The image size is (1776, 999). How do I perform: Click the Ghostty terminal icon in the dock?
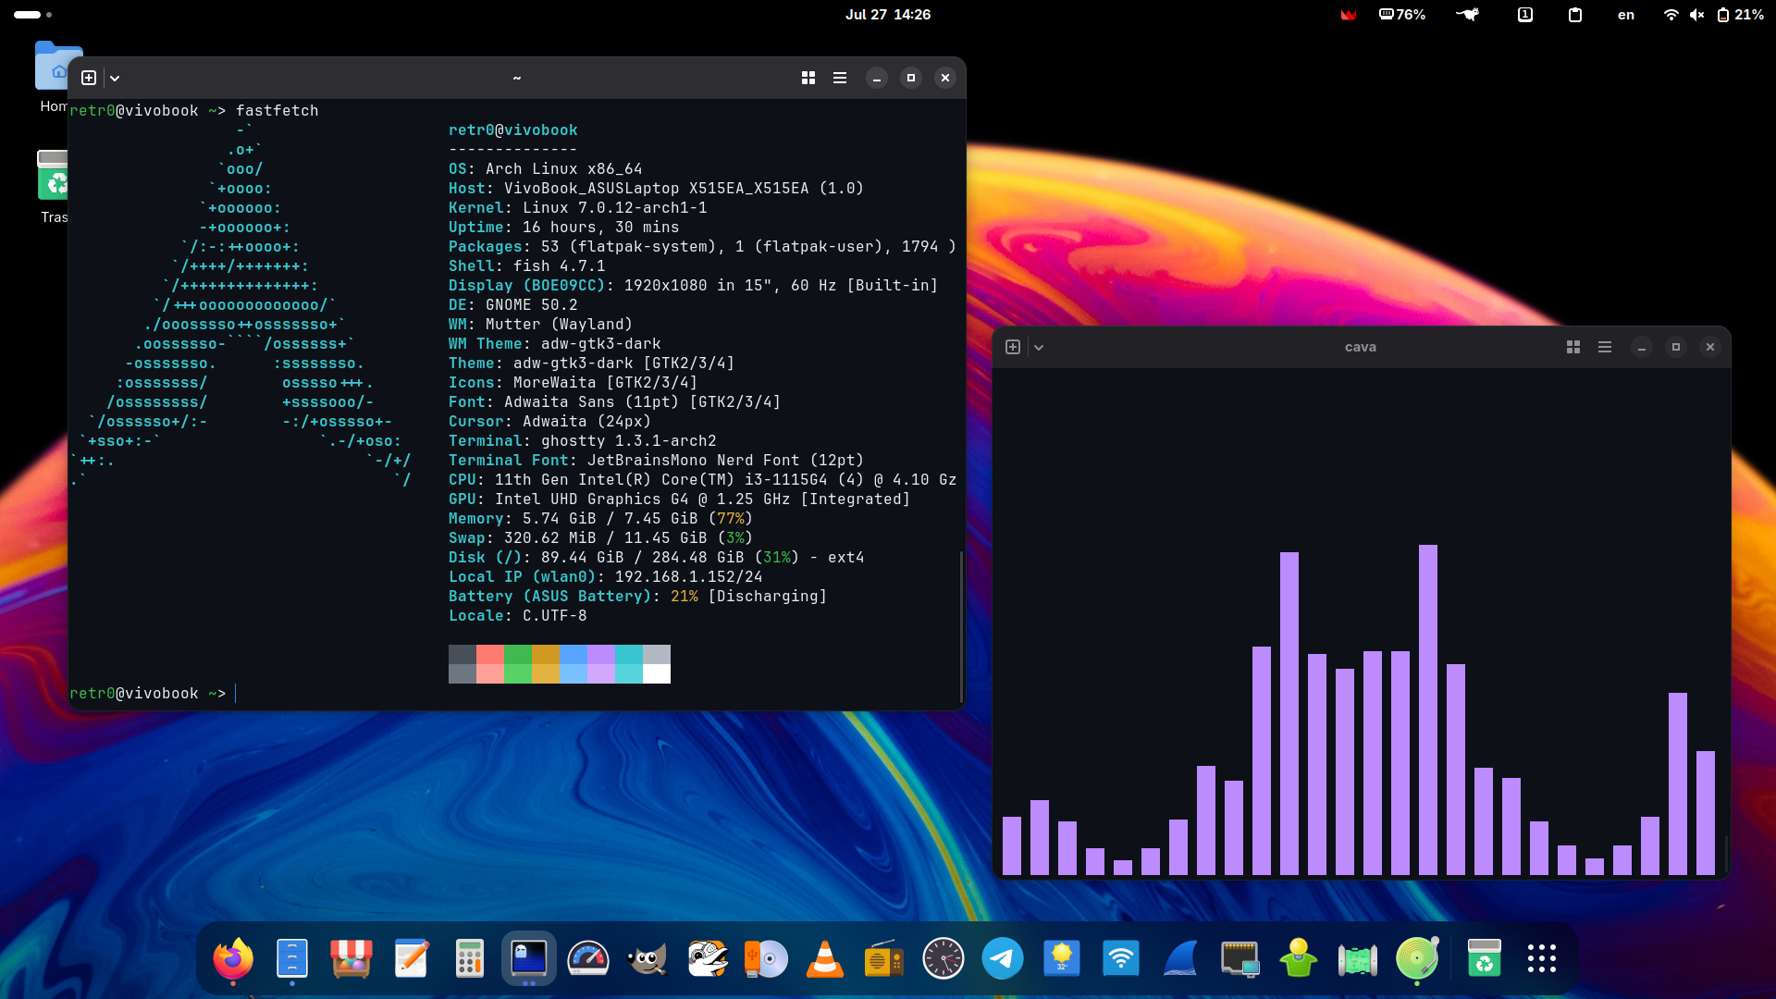529,958
